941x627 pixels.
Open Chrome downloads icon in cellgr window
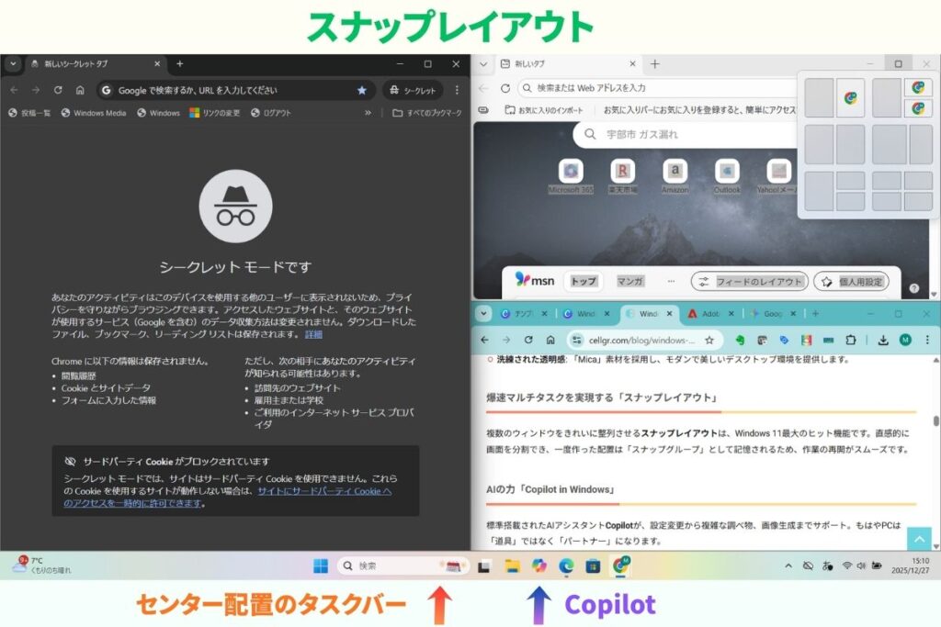(x=883, y=340)
